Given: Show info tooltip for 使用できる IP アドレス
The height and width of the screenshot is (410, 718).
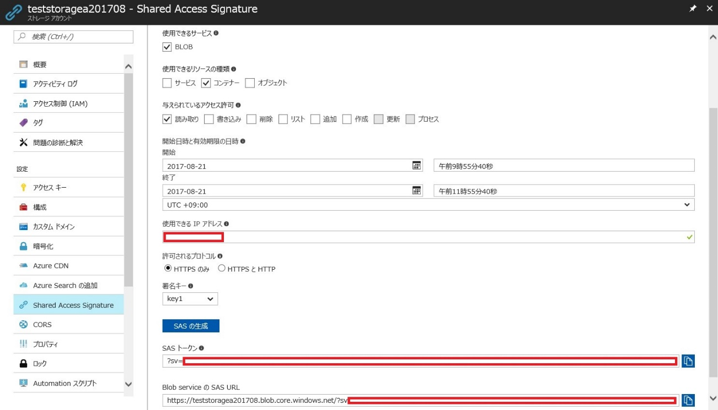Looking at the screenshot, I should pos(227,223).
